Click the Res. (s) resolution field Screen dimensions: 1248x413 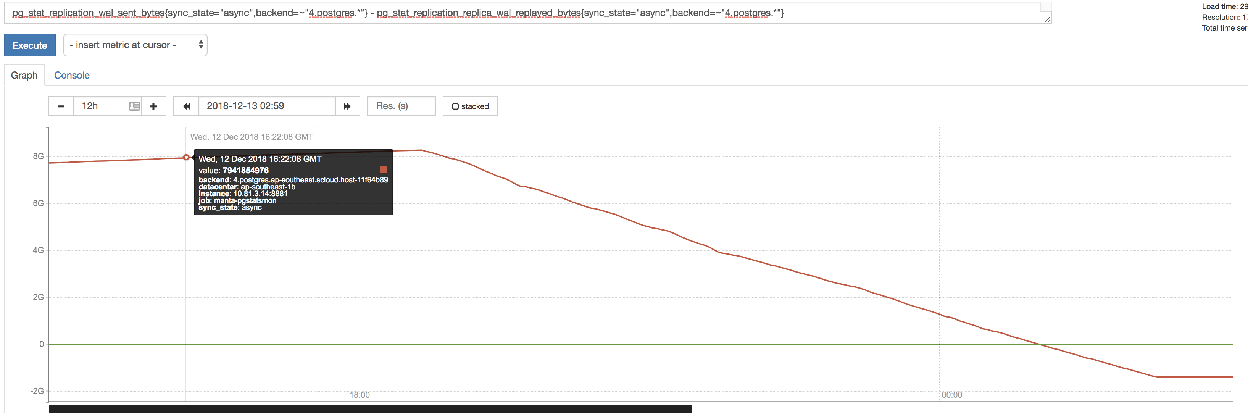coord(401,106)
